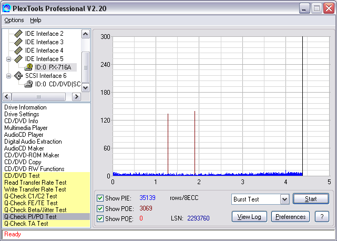Select IDE Interface 2 in tree

44,34
